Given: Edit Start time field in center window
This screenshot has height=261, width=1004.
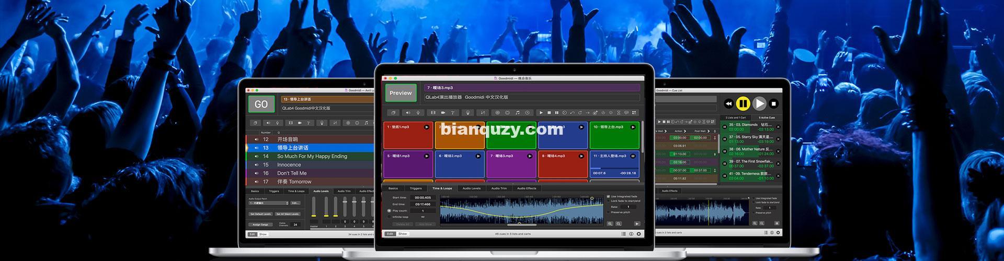Looking at the screenshot, I should pos(423,197).
